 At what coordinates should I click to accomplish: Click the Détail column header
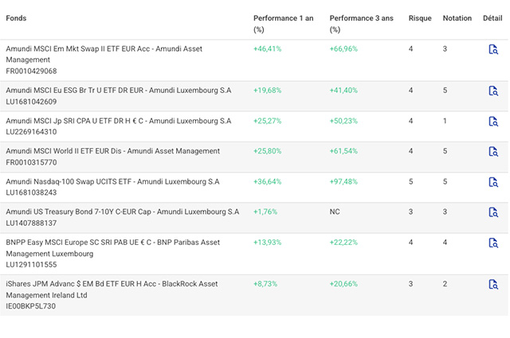tap(492, 18)
